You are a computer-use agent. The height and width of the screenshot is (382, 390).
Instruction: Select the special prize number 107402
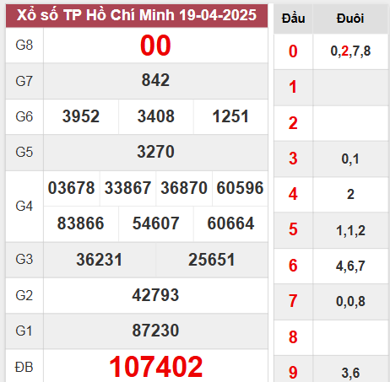pos(155,367)
